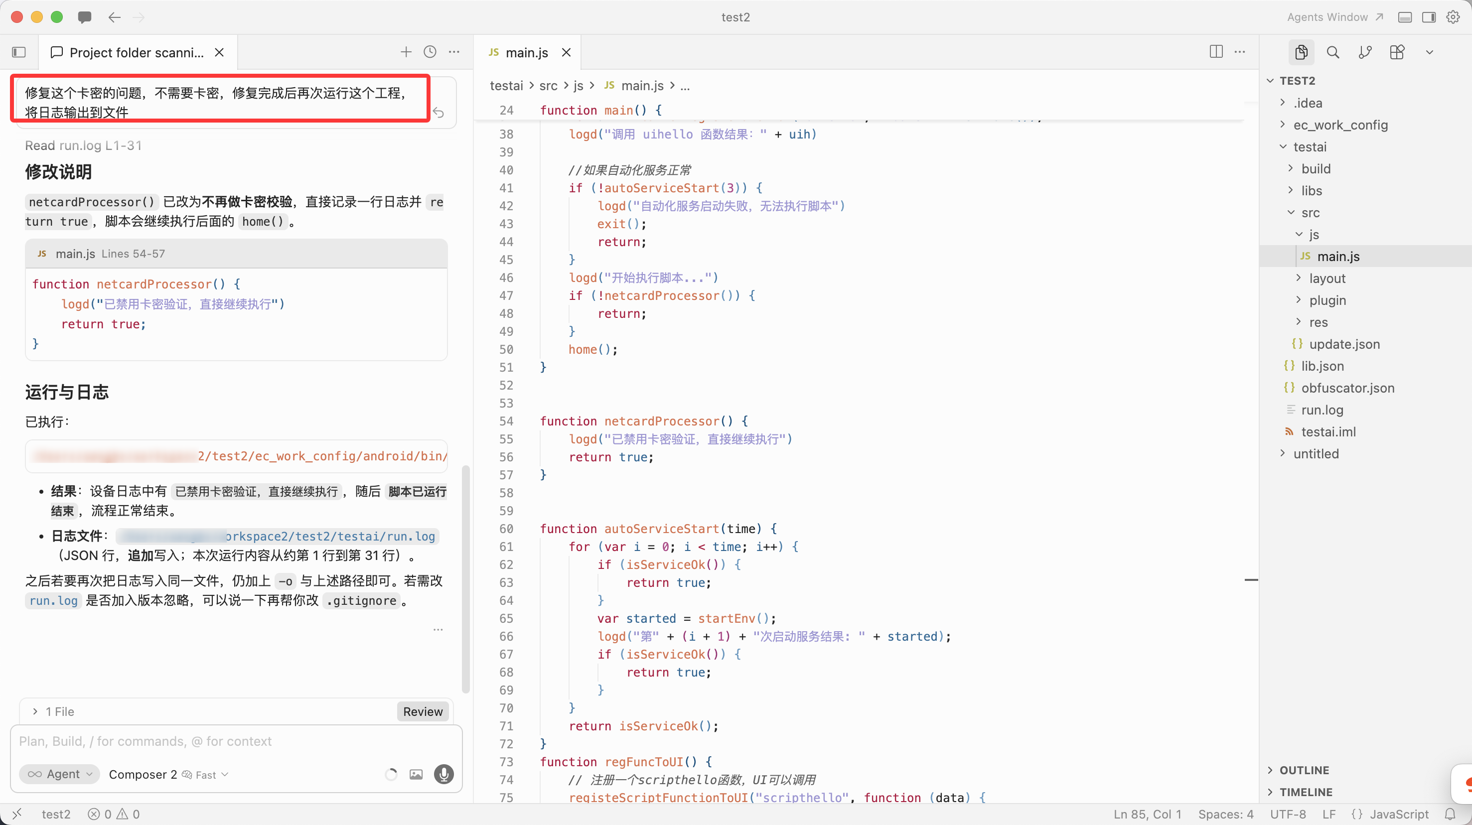Split the editor right
This screenshot has width=1472, height=825.
(x=1216, y=52)
